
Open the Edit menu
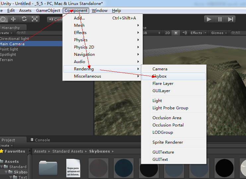11,11
